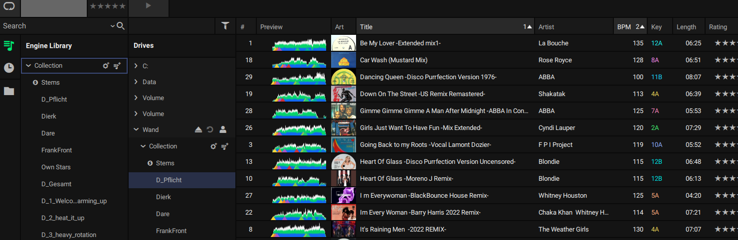Select the D_Gesamt playlist
Image resolution: width=738 pixels, height=240 pixels.
click(x=56, y=184)
